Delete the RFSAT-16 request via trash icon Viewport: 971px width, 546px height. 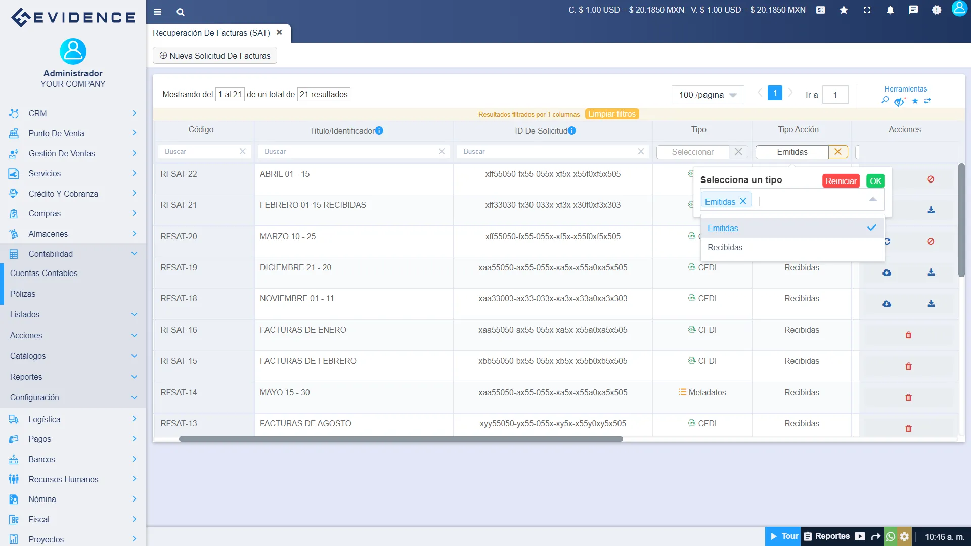tap(908, 335)
